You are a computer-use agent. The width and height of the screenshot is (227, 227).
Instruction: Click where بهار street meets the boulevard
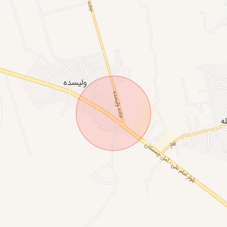[162, 153]
